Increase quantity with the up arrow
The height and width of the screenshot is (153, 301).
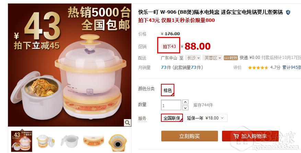coord(185,102)
